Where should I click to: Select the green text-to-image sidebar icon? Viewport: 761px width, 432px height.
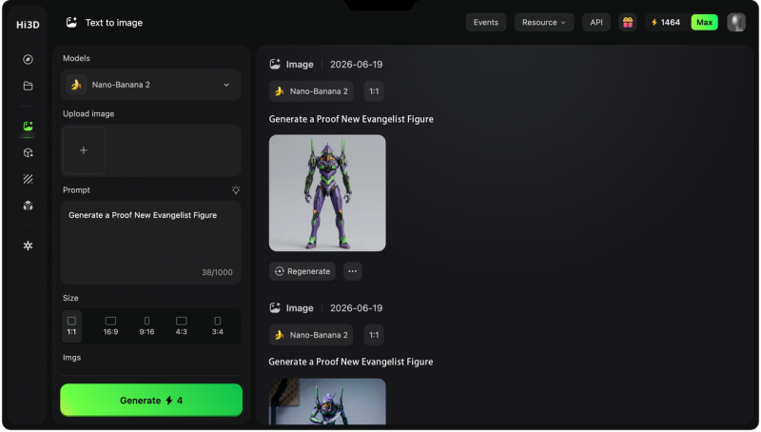coord(29,127)
